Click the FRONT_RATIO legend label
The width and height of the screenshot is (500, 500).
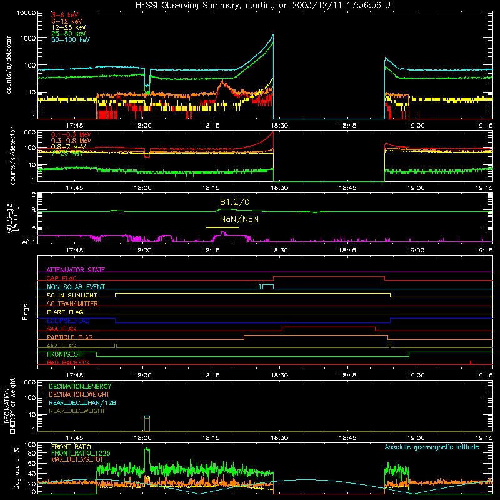tap(71, 447)
